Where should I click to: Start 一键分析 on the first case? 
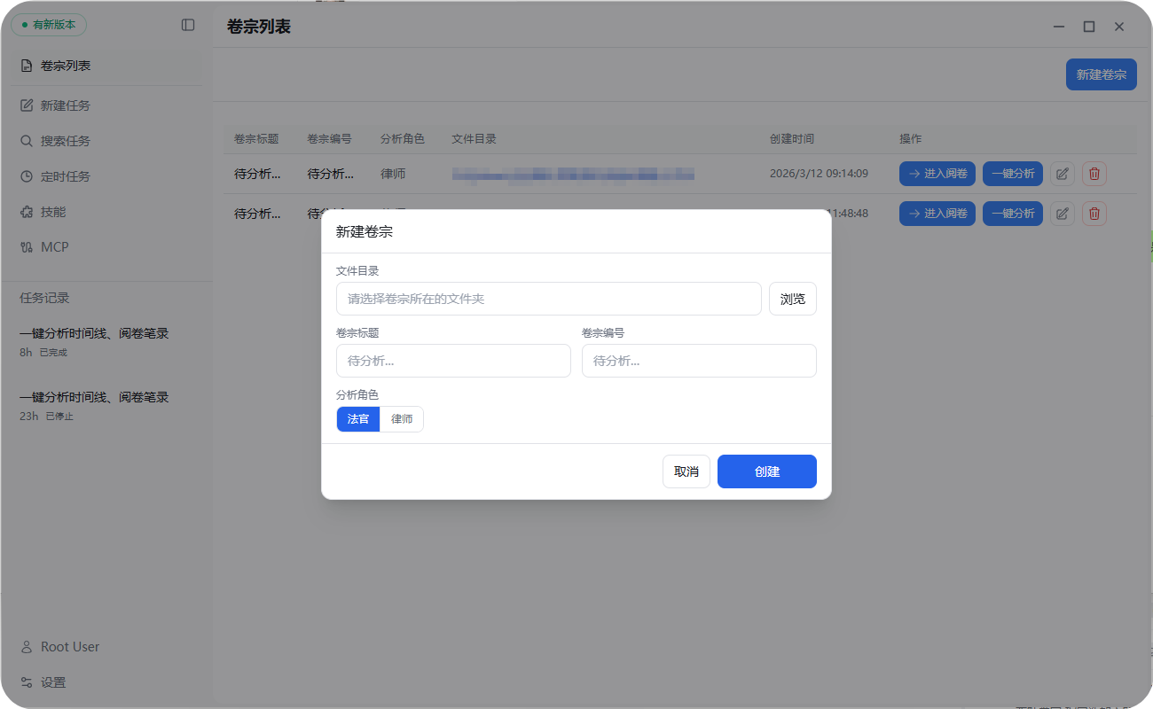click(1012, 174)
